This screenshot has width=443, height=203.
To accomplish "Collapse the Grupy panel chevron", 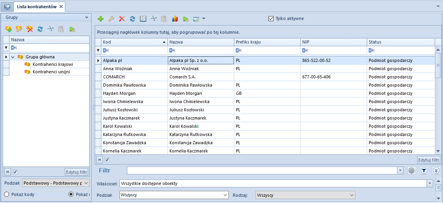I will point(87,18).
